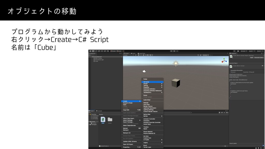The width and height of the screenshot is (265, 149).
Task: Select the Move tool in Unity toolbar
Action: [93, 51]
